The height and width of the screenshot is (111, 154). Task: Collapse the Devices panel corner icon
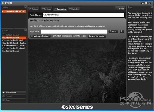pyautogui.click(x=26, y=7)
